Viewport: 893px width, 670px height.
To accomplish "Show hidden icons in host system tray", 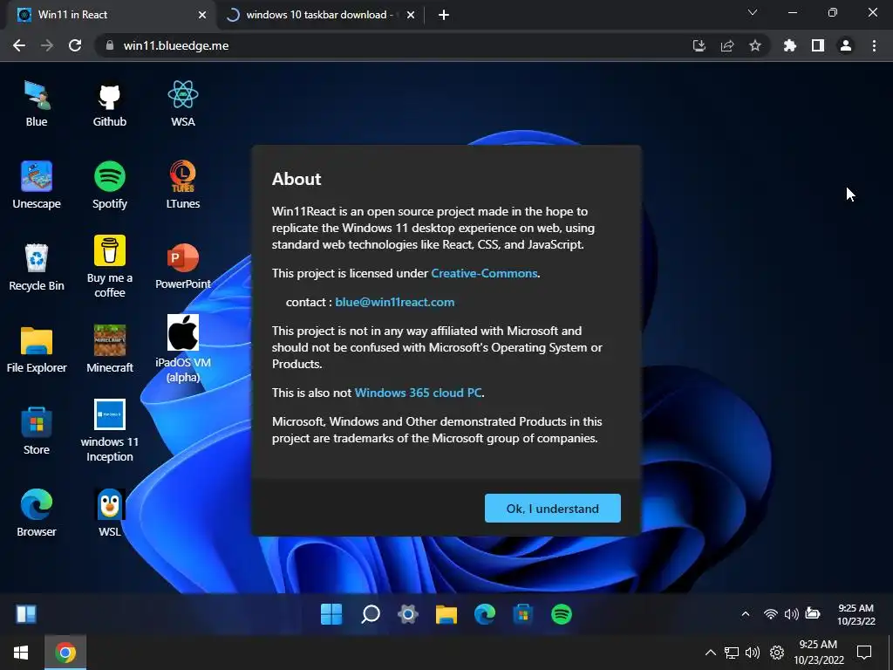I will pos(710,653).
